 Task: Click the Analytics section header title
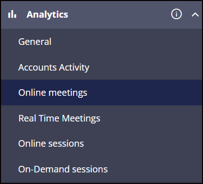pos(47,15)
